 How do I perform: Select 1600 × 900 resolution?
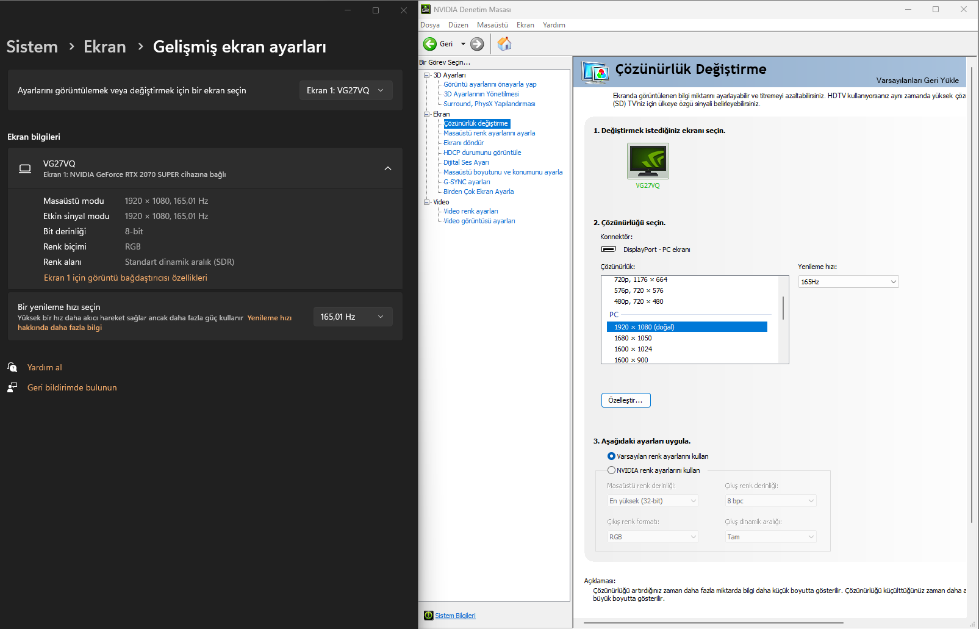pyautogui.click(x=631, y=360)
